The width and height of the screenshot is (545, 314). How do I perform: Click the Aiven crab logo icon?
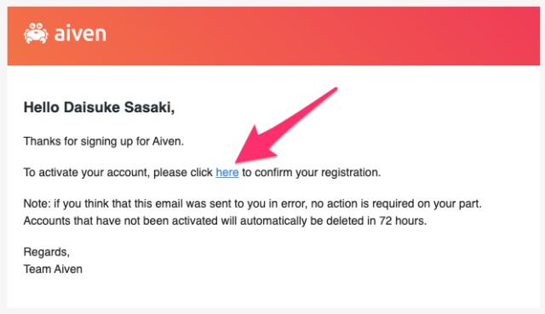tap(36, 33)
